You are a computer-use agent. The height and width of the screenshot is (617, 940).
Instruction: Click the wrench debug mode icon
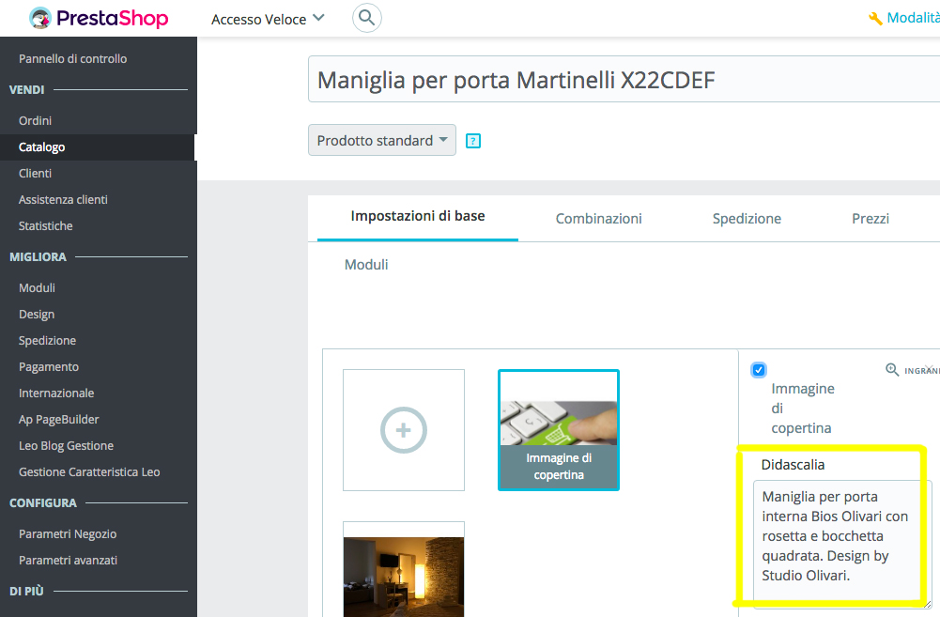pyautogui.click(x=875, y=19)
